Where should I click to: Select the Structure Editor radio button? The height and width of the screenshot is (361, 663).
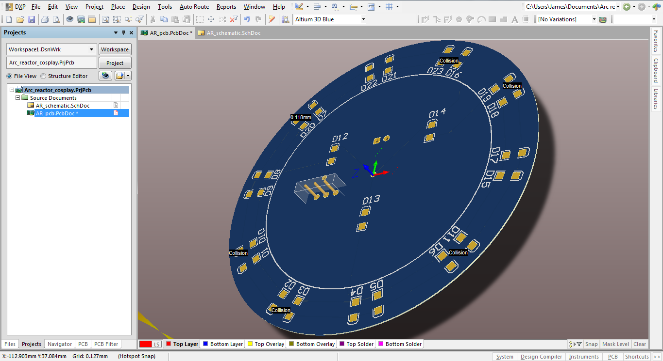pyautogui.click(x=43, y=76)
